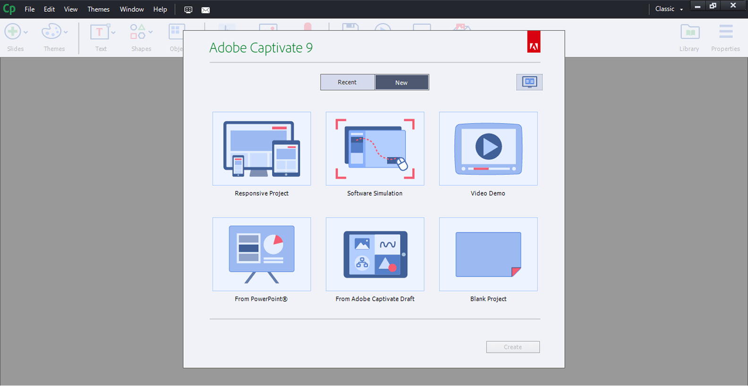Click the Adobe Captivate 9 title
Screen dimensions: 748x386
pos(261,48)
